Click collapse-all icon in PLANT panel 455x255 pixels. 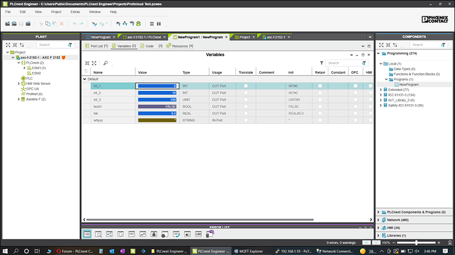(15, 45)
